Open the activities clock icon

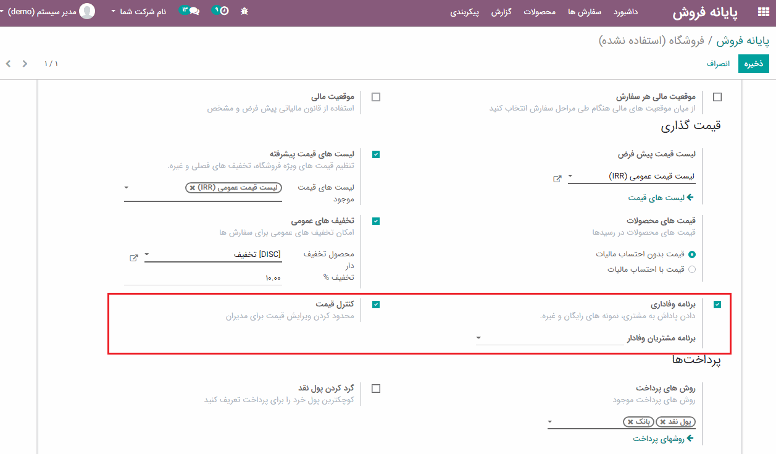(223, 11)
